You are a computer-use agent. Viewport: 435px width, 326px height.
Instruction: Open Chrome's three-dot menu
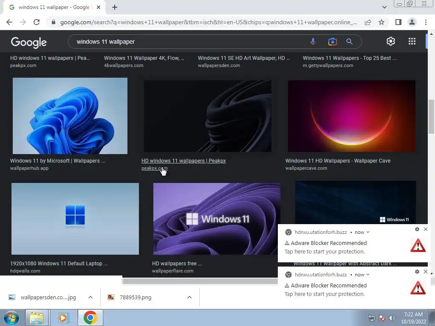[x=426, y=22]
